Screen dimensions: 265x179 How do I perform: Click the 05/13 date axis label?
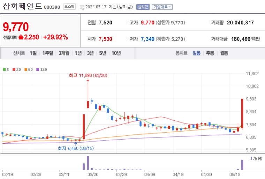pos(235,174)
